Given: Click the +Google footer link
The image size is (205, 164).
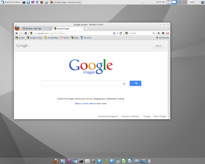Looking at the screenshot, I should pyautogui.click(x=146, y=116).
